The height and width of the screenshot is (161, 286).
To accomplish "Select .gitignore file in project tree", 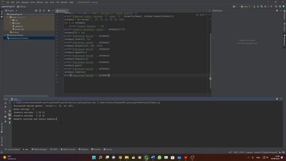I will coord(18,26).
